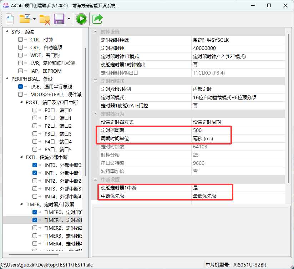Toggle the TIMER2 定时器2 checkbox
Viewport: 294px width, 269px height.
(x=35, y=228)
